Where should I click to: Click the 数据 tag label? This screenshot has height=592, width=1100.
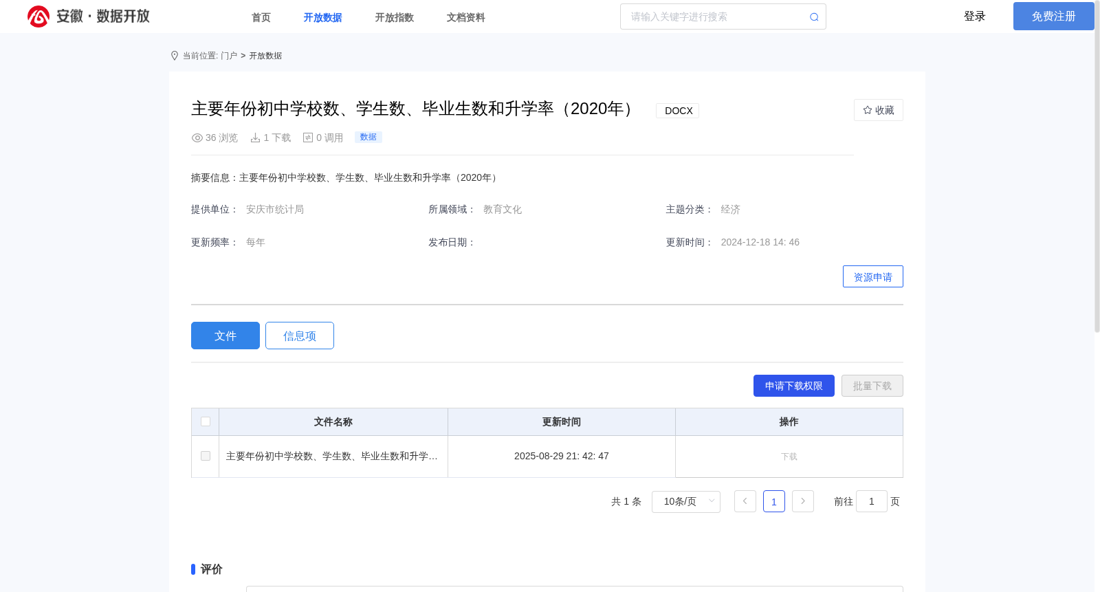(x=368, y=137)
